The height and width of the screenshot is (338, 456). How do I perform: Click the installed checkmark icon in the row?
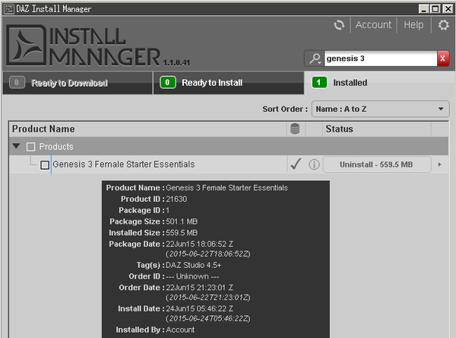pyautogui.click(x=296, y=164)
